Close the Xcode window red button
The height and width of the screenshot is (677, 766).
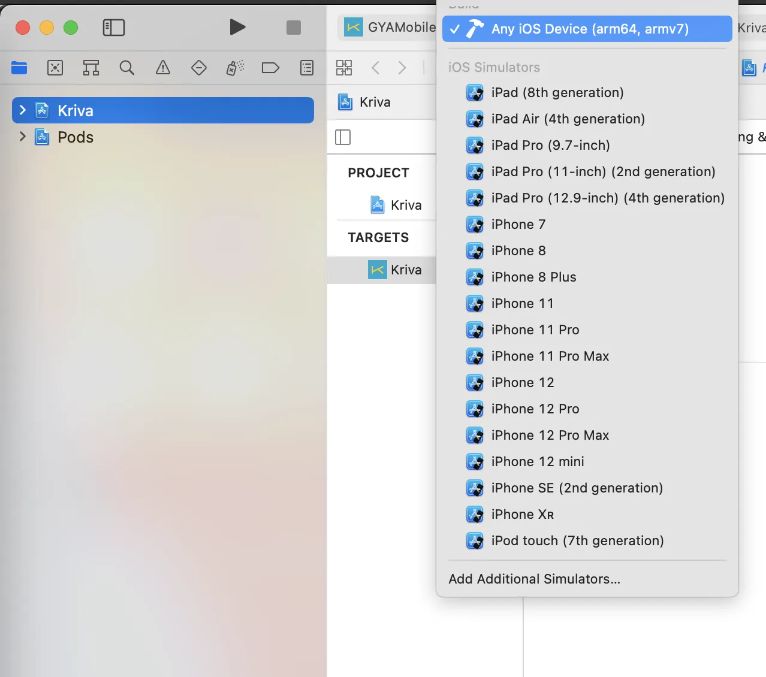[23, 28]
